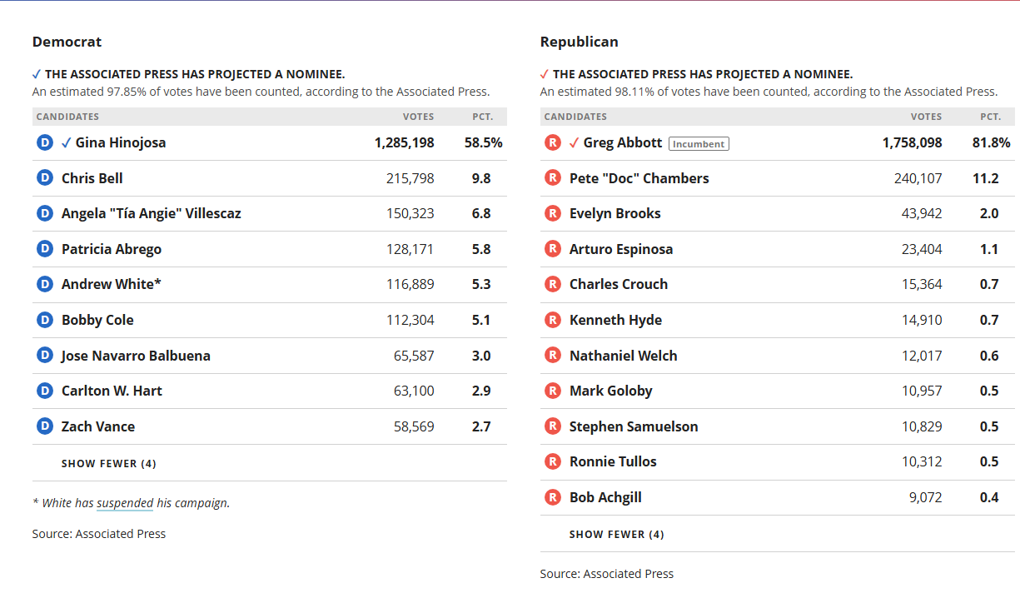Screen dimensions: 1020x603
Task: Click the Democrat badge beside Gina Hinojosa
Action: (x=45, y=143)
